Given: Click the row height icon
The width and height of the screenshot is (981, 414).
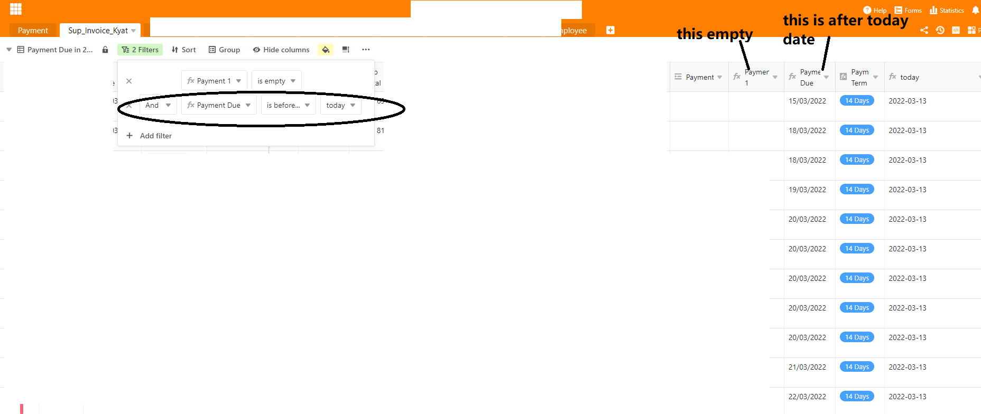Looking at the screenshot, I should pos(346,50).
